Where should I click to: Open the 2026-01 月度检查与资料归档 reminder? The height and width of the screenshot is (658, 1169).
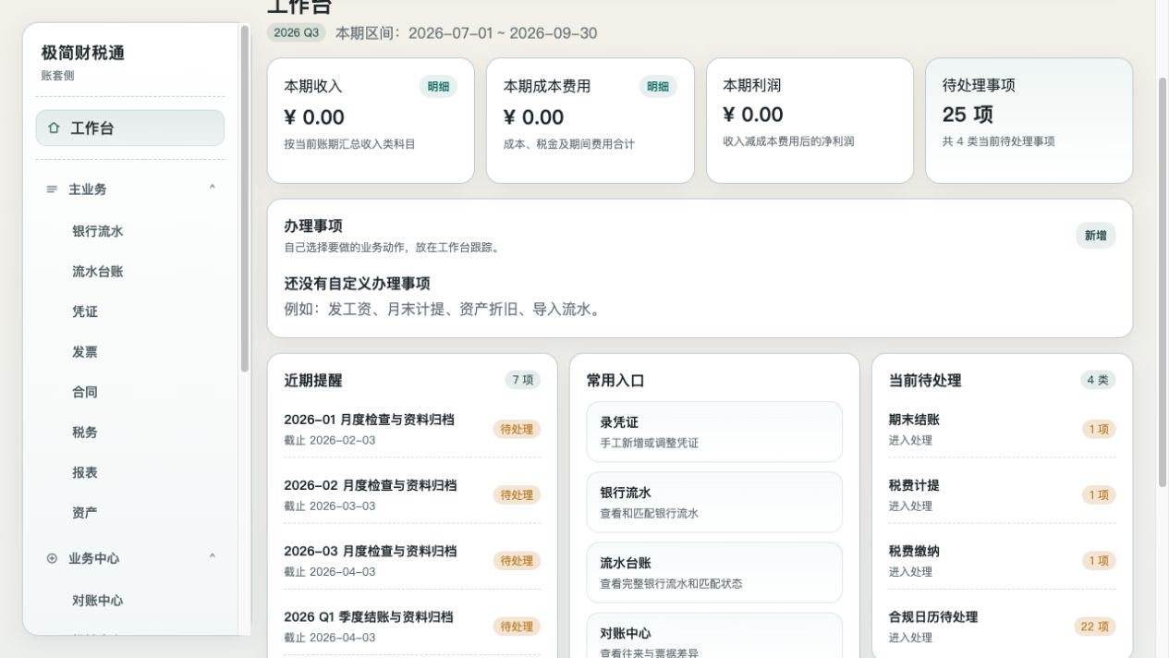tap(412, 429)
